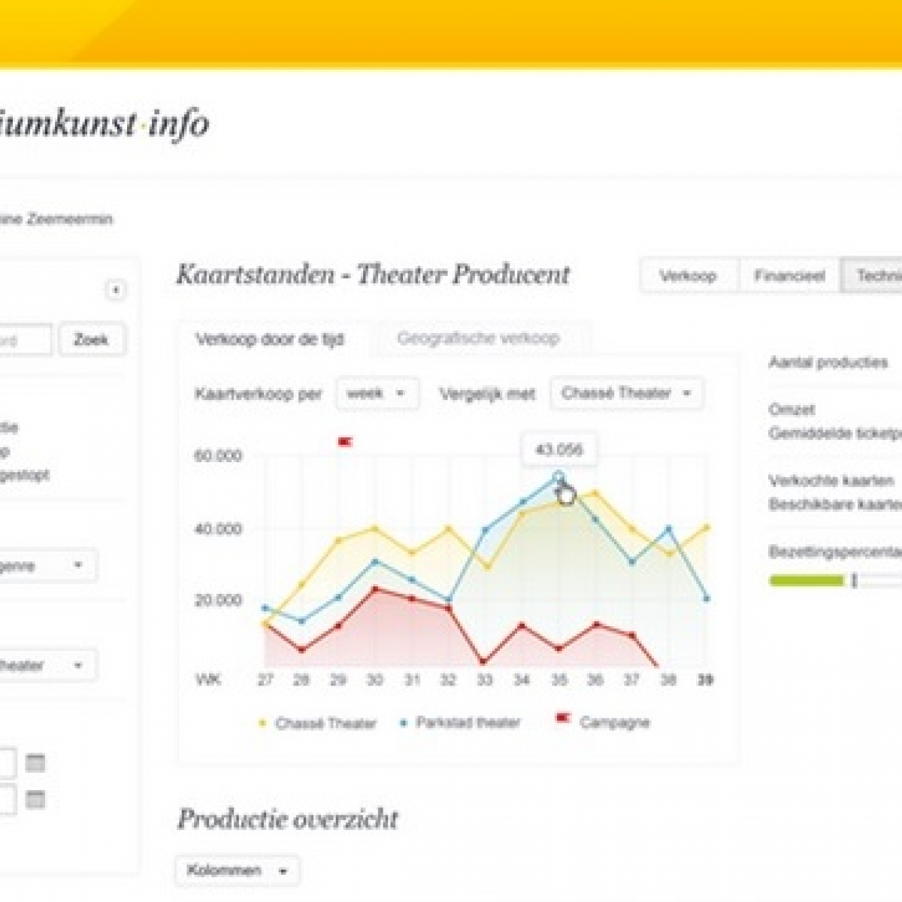The height and width of the screenshot is (902, 902).
Task: Open the theater dropdown in sidebar
Action: [48, 665]
